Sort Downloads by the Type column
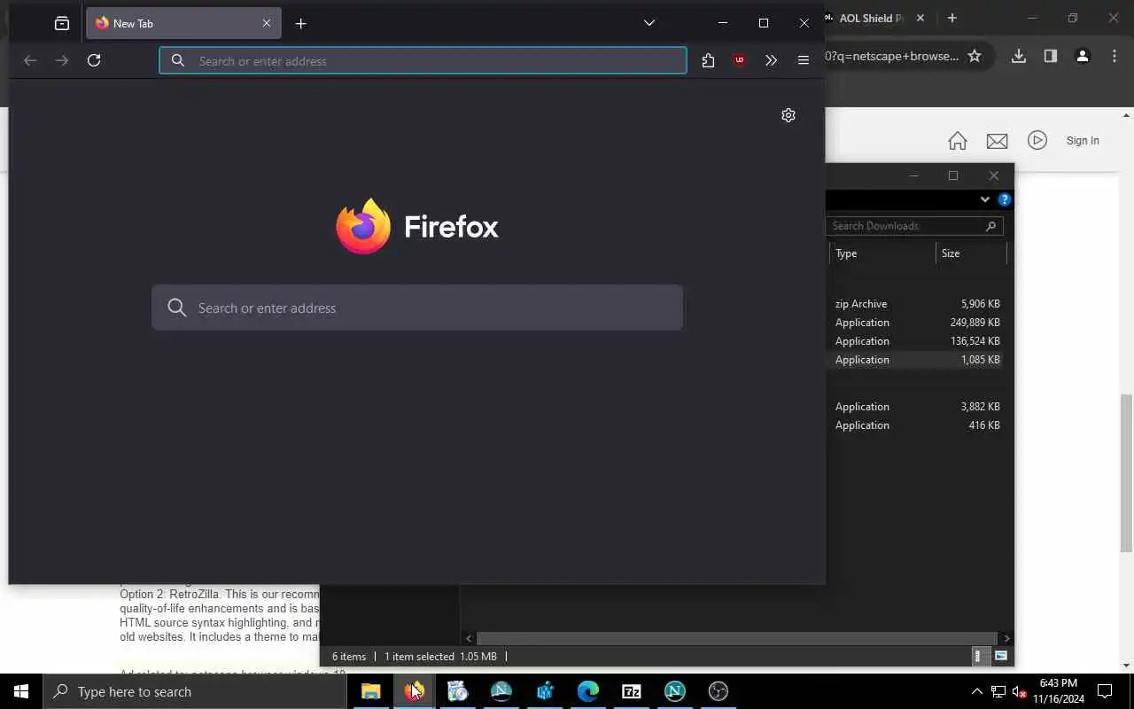The image size is (1134, 709). (x=882, y=253)
